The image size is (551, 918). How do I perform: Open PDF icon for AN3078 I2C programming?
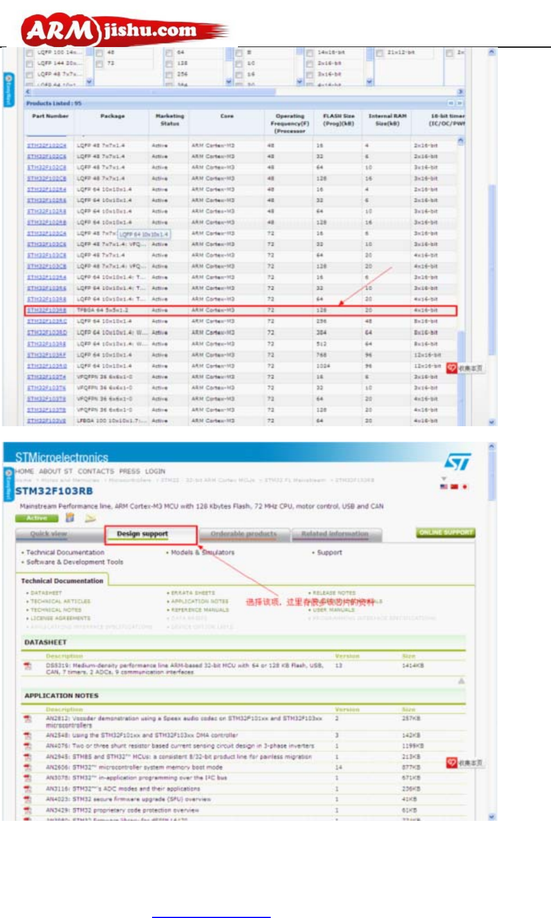(x=27, y=779)
